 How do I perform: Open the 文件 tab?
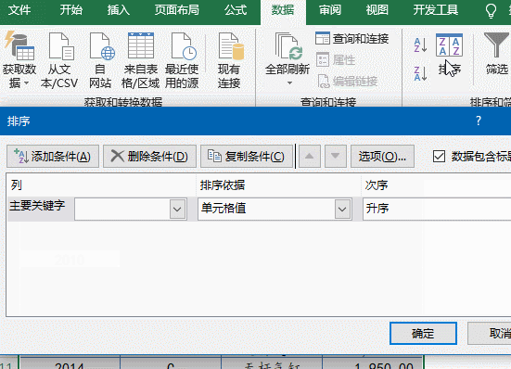click(19, 10)
